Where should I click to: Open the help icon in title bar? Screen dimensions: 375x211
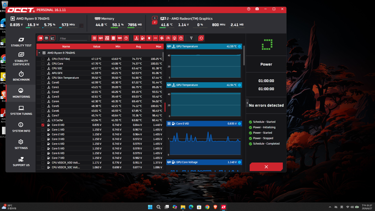pyautogui.click(x=249, y=9)
